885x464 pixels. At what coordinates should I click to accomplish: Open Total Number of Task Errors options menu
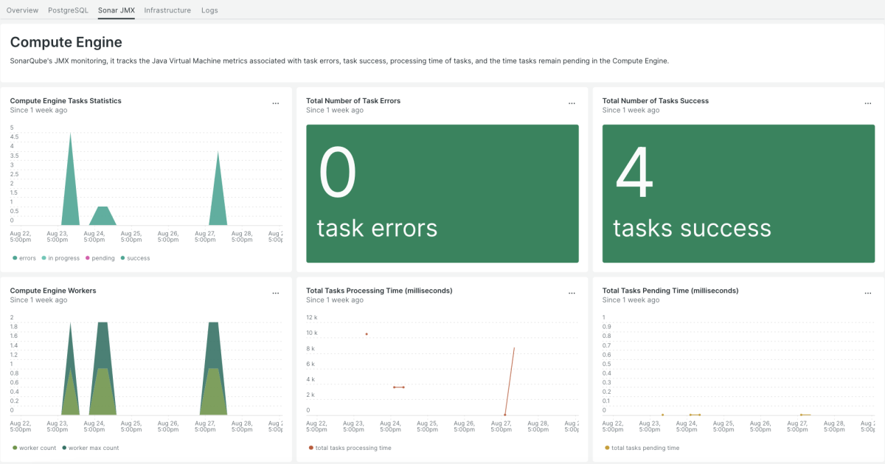click(572, 104)
